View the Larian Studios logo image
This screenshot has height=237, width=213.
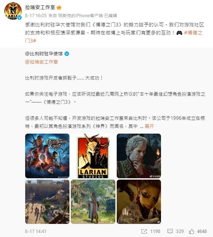point(93,156)
